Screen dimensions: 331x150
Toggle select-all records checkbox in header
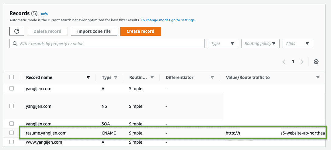tap(12, 77)
